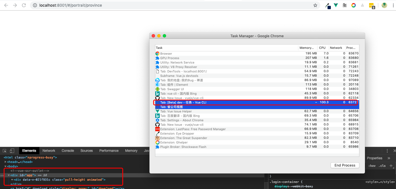This screenshot has height=189, width=396.
Task: Switch to the Console tab
Action: (x=68, y=151)
